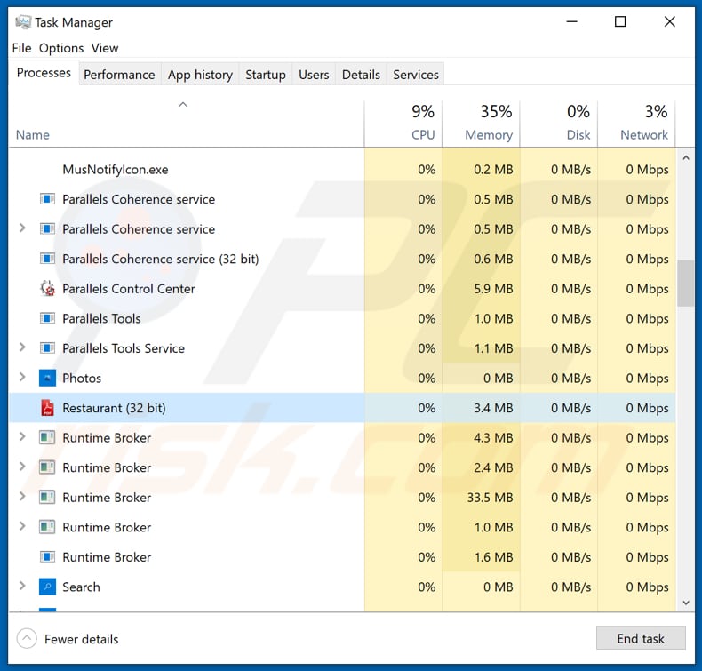Viewport: 702px width, 671px height.
Task: Open the Options menu
Action: [61, 48]
